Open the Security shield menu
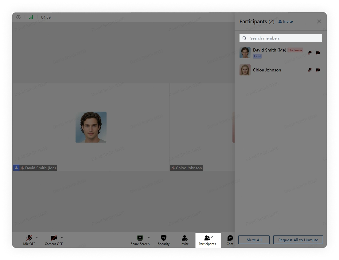Image resolution: width=339 pixels, height=260 pixels. 164,240
